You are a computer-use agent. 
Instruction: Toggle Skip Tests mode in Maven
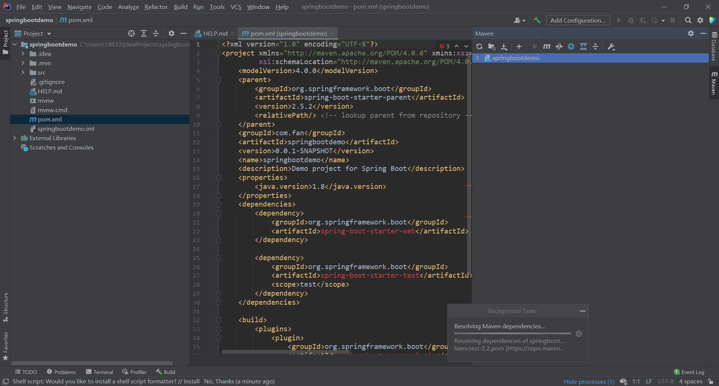click(571, 46)
